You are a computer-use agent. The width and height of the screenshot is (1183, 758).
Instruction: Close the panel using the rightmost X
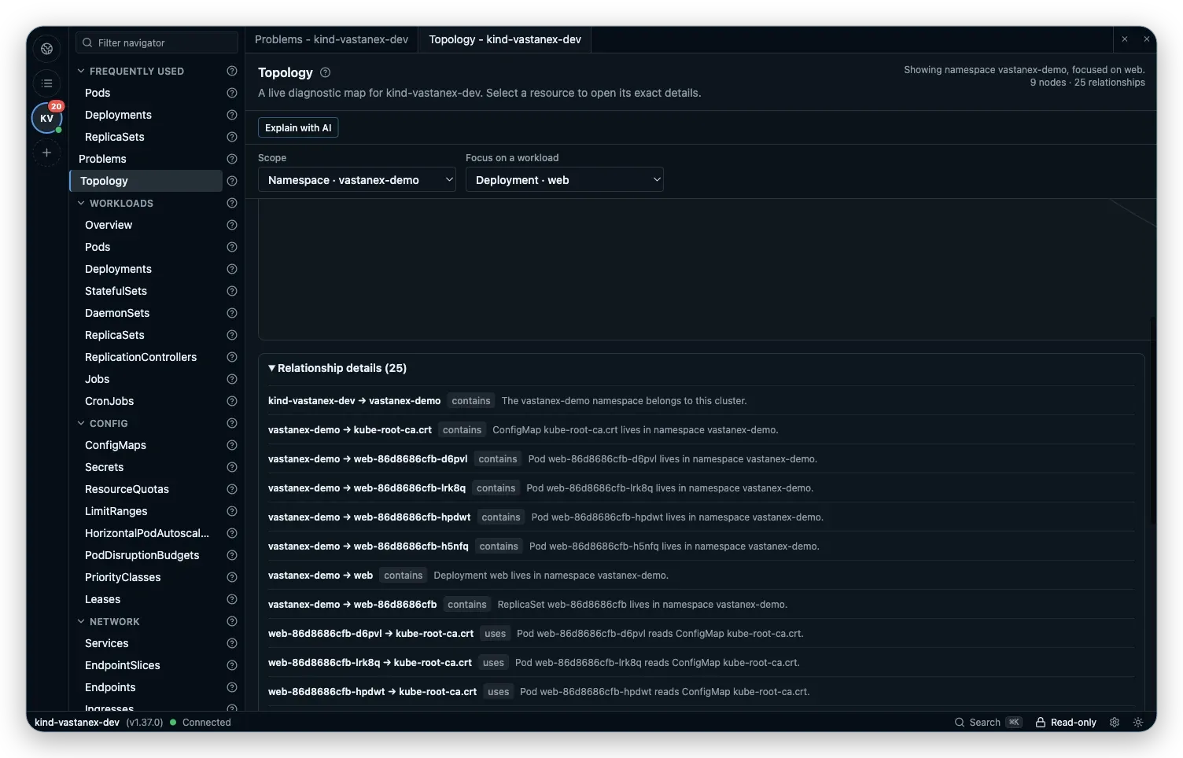coord(1147,39)
